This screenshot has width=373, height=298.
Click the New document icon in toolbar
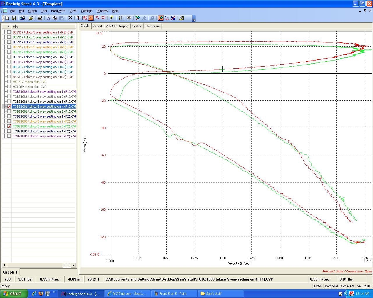(x=7, y=18)
